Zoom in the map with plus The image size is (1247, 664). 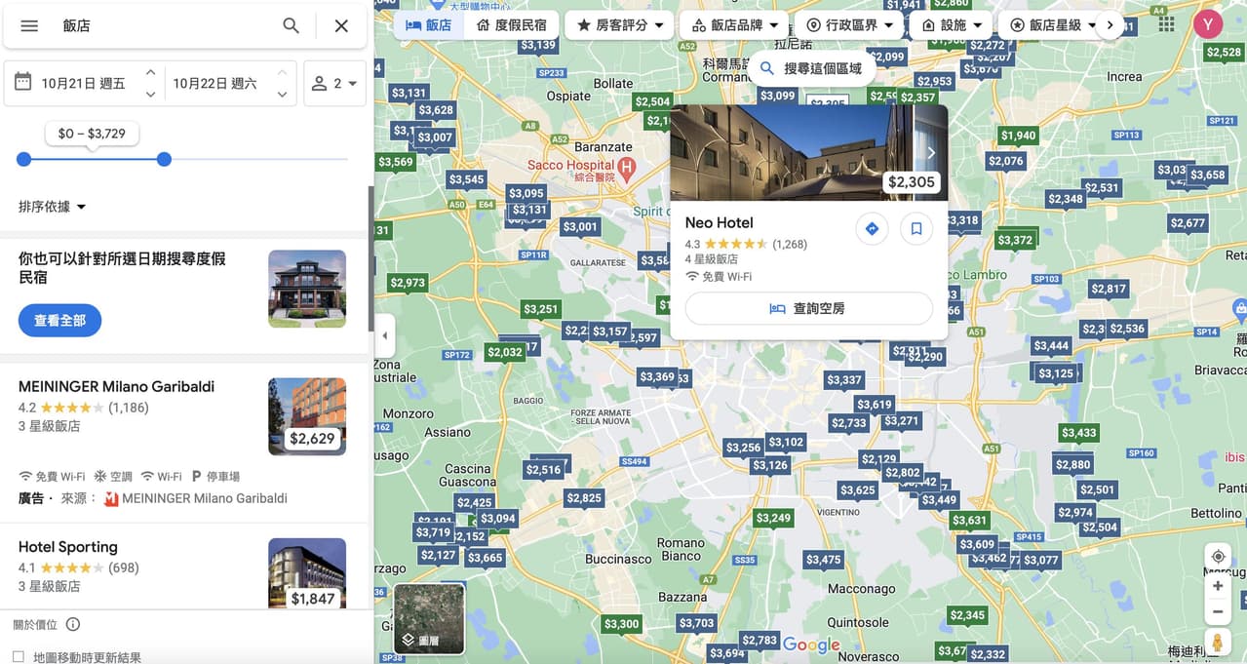click(x=1218, y=586)
